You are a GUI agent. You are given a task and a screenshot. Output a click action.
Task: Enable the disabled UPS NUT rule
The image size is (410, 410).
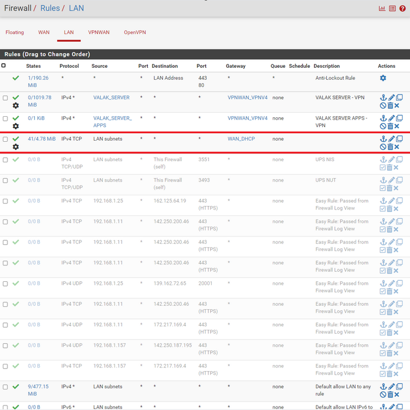pos(383,188)
